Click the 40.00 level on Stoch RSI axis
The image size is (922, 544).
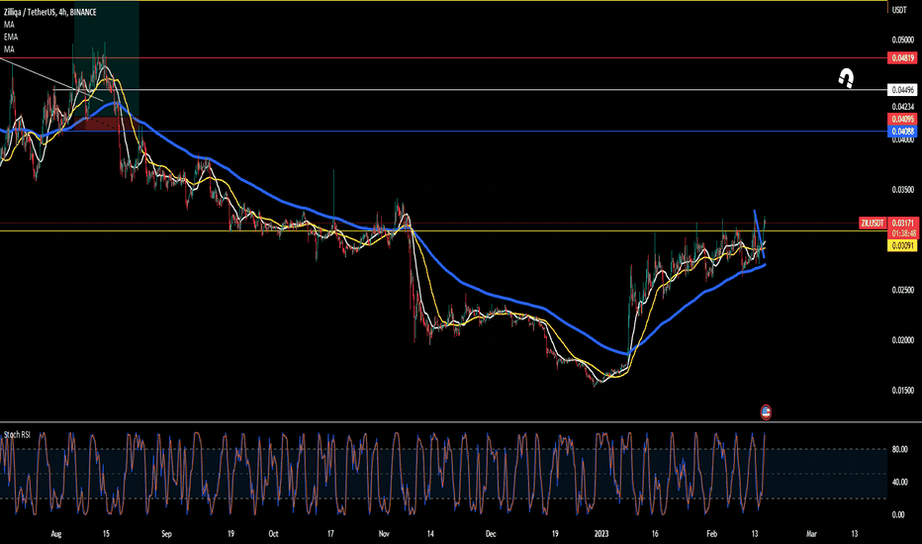point(899,483)
